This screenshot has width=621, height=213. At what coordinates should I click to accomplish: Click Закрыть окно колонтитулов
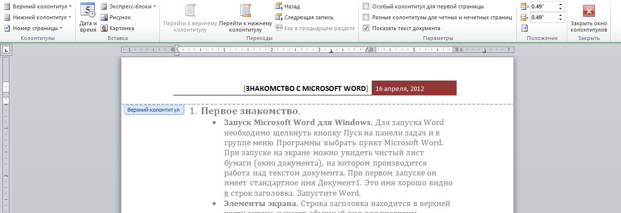point(588,18)
